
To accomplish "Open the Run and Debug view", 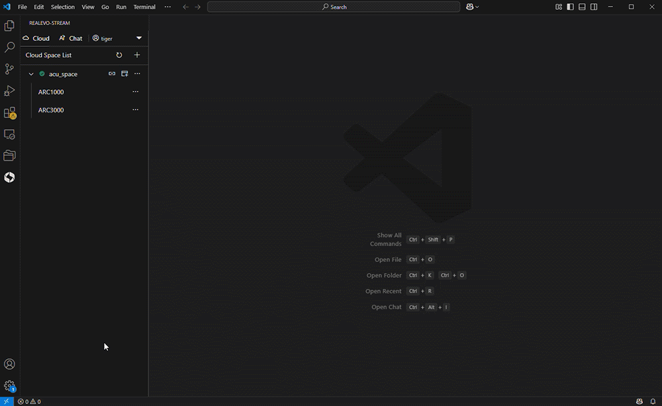I will pos(9,91).
